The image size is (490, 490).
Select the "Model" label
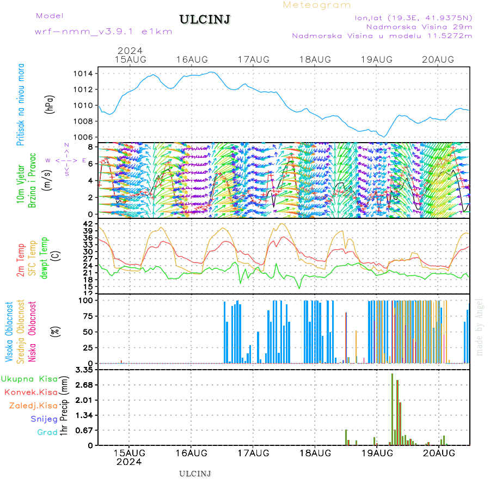[50, 16]
